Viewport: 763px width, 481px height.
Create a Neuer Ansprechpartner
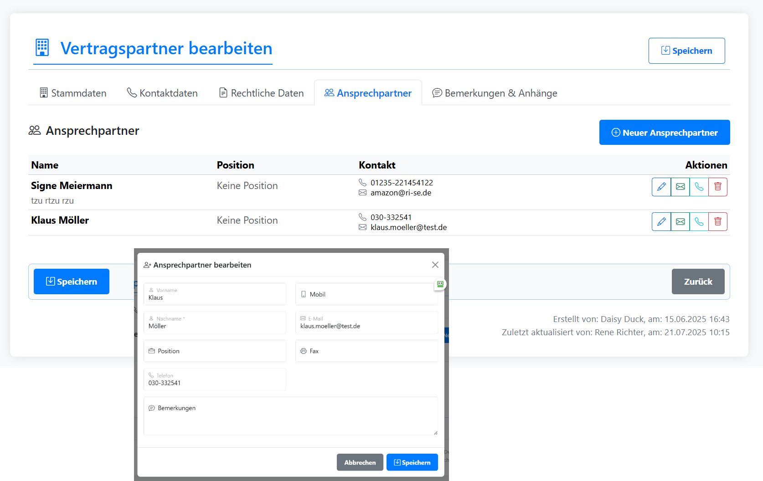[664, 132]
